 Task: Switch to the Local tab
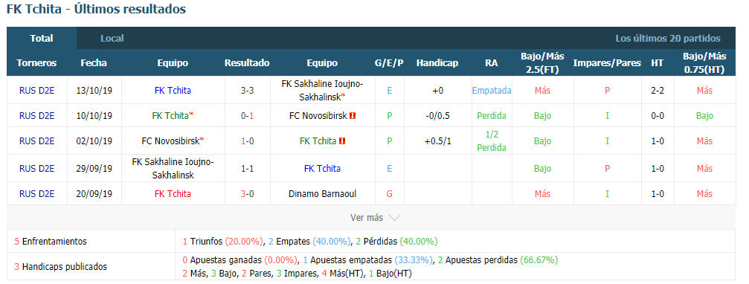click(112, 39)
